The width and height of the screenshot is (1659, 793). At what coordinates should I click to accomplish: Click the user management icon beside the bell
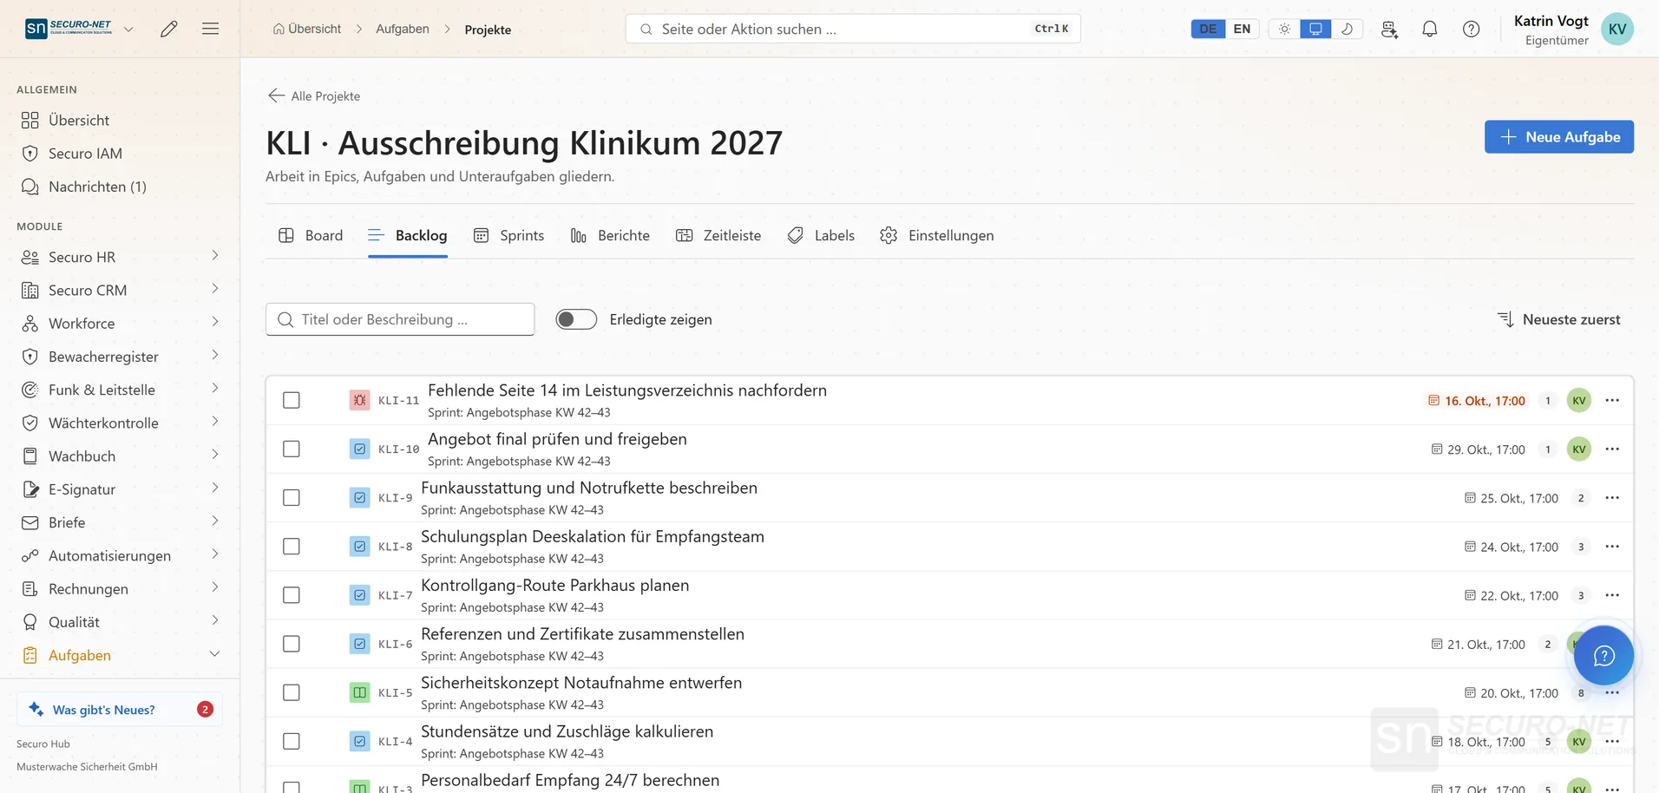1389,29
